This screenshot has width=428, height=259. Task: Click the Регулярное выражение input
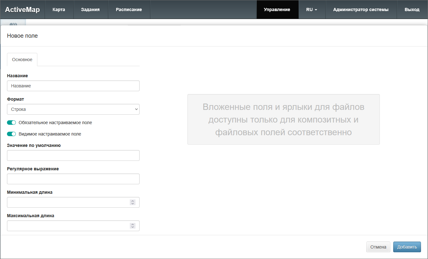[73, 179]
